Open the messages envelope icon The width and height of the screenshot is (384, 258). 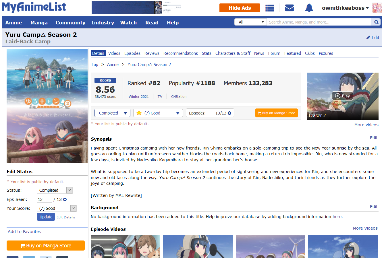(289, 8)
